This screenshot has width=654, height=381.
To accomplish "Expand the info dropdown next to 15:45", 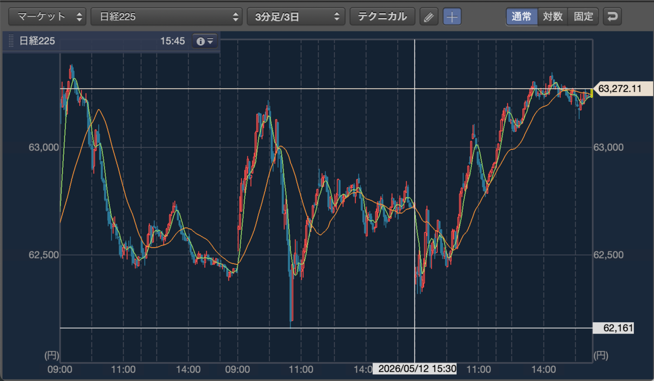I will tap(205, 41).
